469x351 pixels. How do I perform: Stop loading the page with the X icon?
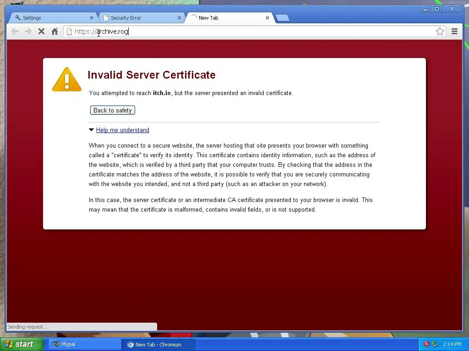coord(41,32)
